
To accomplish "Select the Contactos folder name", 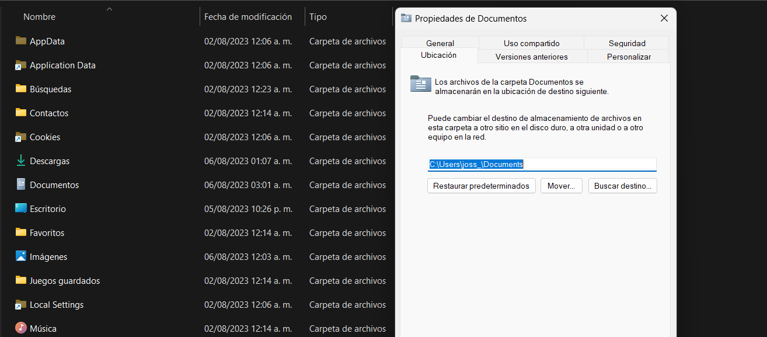I will [49, 113].
